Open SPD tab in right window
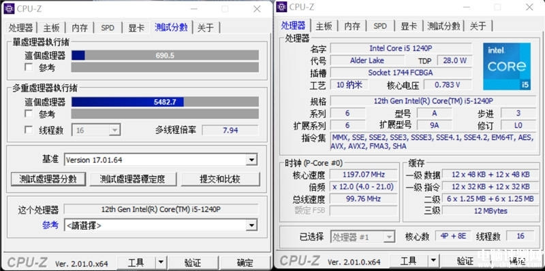This screenshot has width=545, height=271. [x=380, y=26]
